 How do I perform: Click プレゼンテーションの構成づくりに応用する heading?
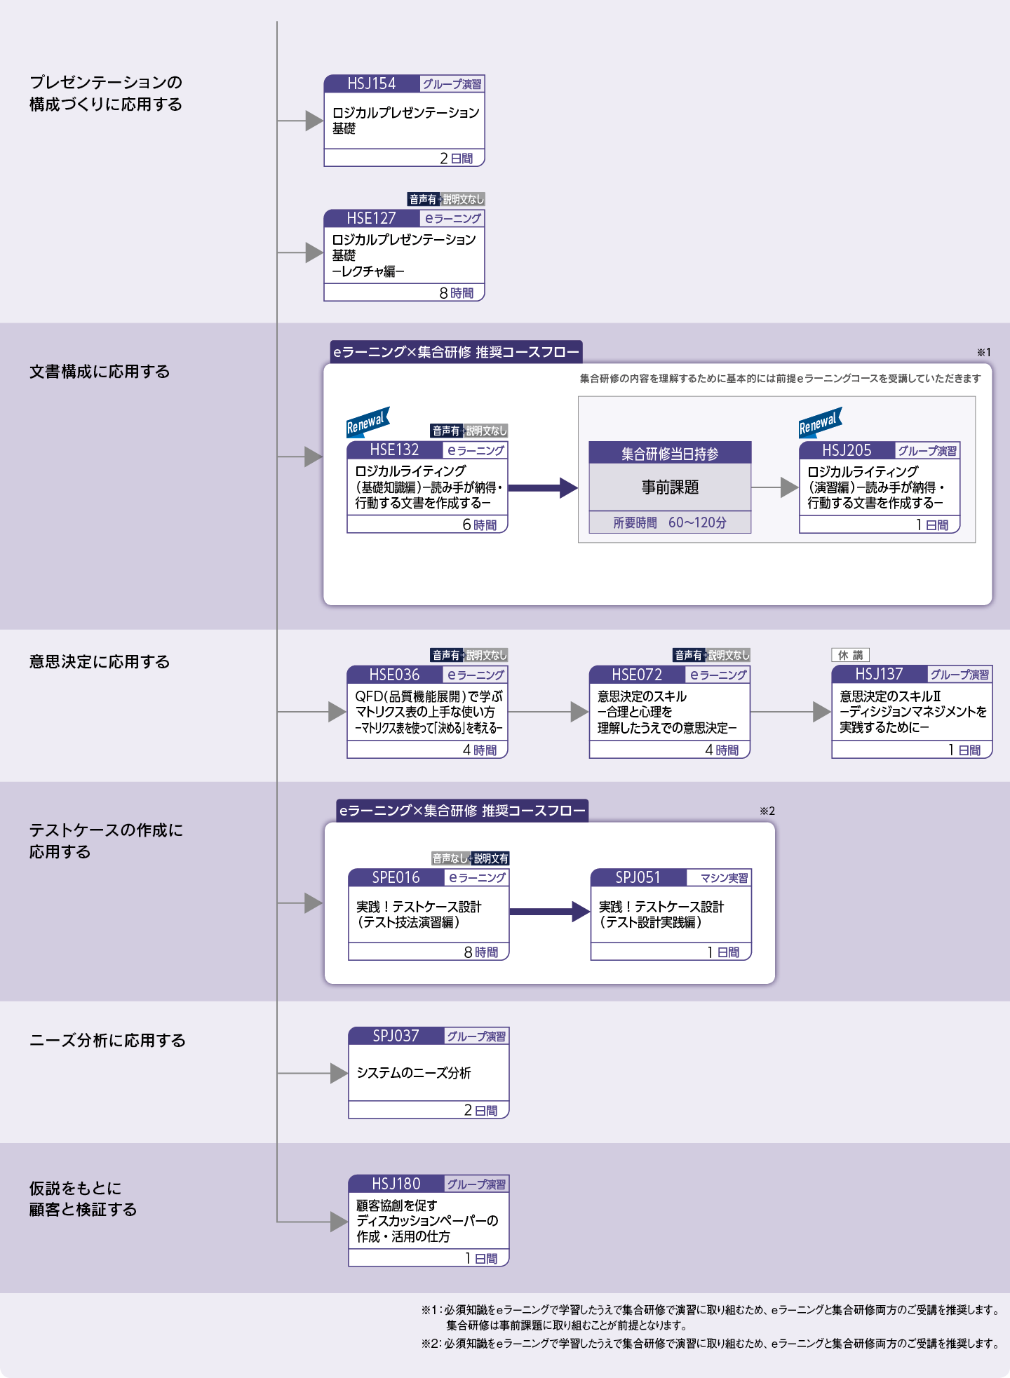pos(106,93)
